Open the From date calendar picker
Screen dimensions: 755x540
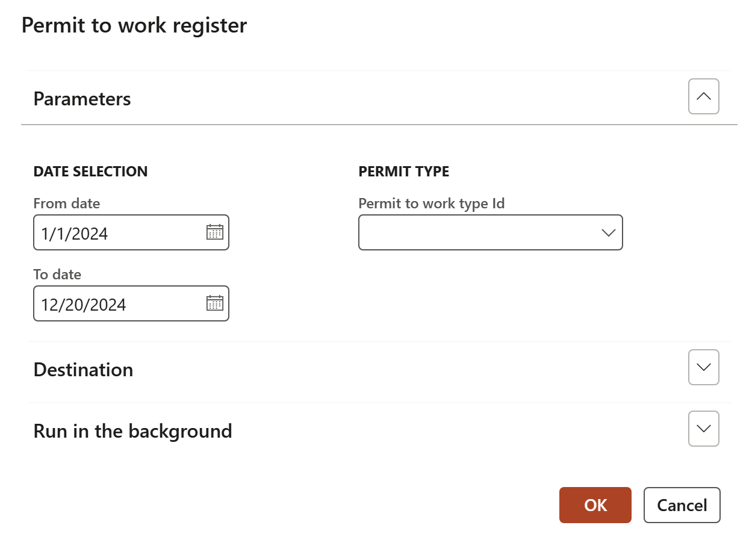[215, 232]
